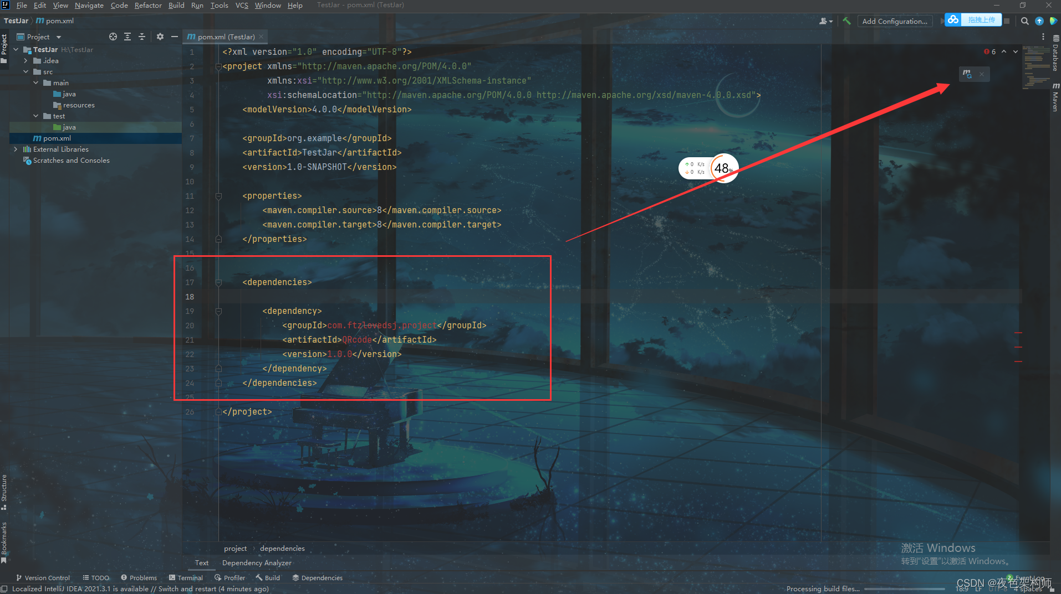Collapse the main folder
The width and height of the screenshot is (1061, 594).
[36, 82]
